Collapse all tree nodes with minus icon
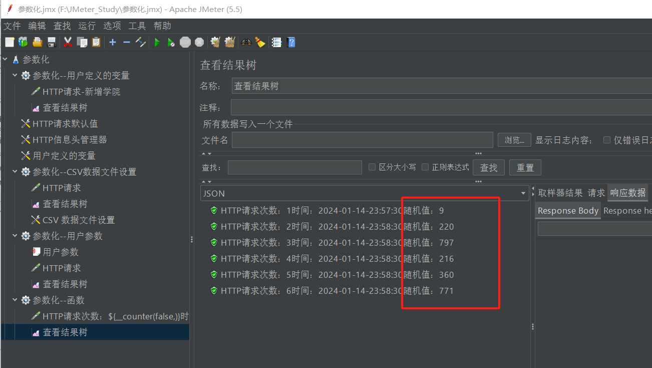 127,43
